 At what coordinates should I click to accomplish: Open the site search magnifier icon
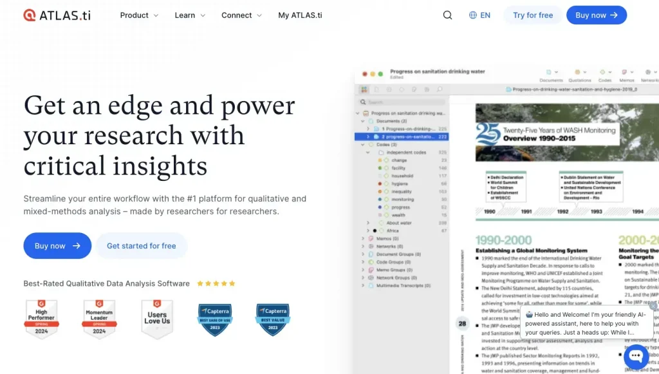(x=448, y=15)
